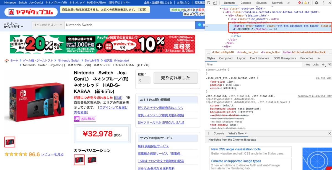Toggle the device toolbar emulation icon
Screen dimensions: 332x170
[215, 3]
